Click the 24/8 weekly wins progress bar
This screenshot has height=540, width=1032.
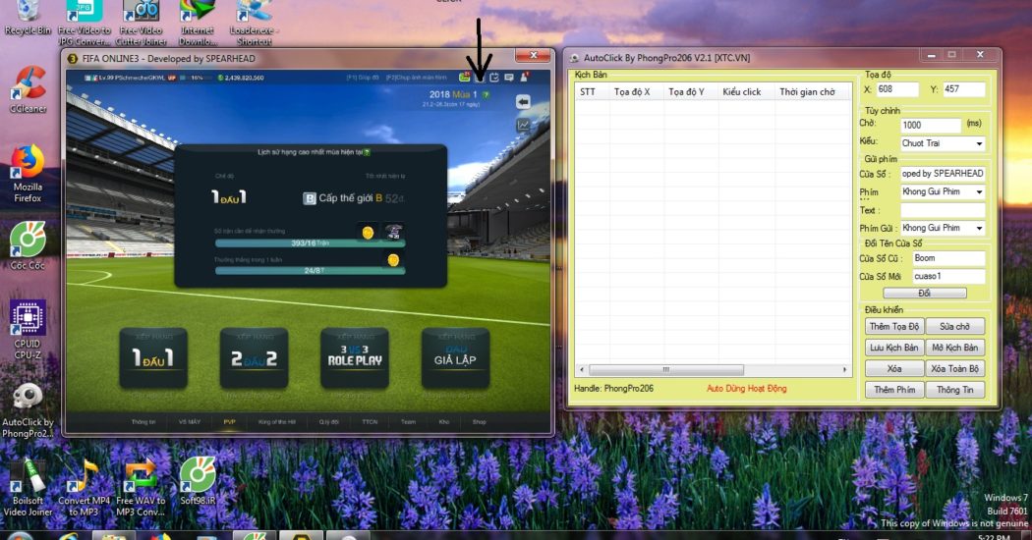(x=310, y=270)
